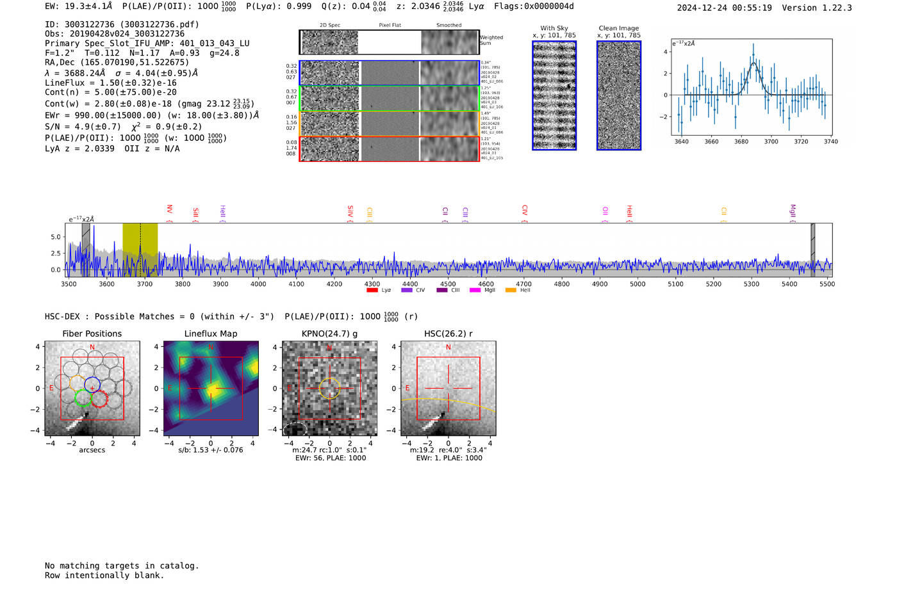Open the Clean Image cutout

click(619, 95)
